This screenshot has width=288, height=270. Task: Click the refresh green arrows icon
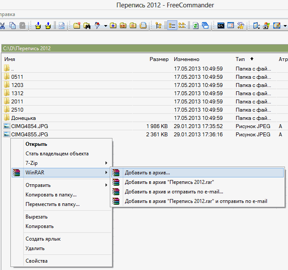[x=195, y=26]
